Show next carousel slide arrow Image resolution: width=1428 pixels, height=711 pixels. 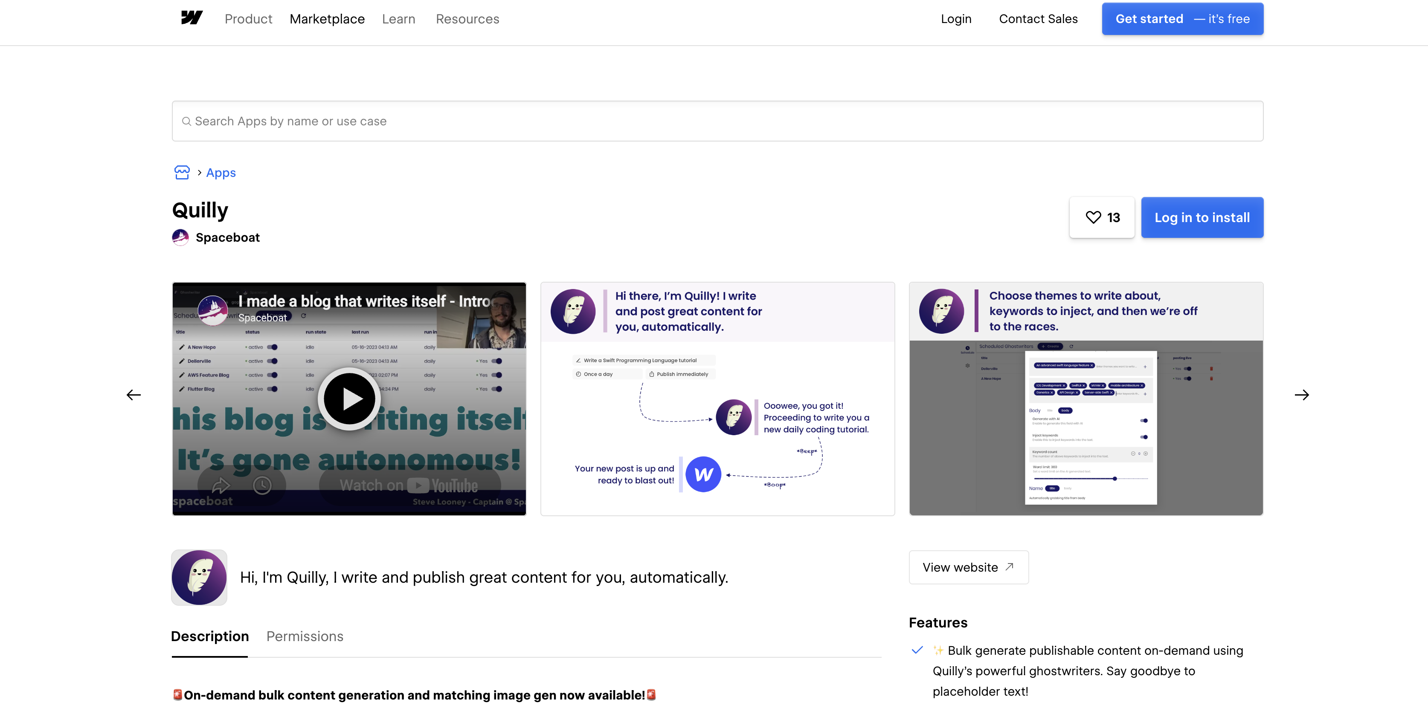[x=1302, y=395]
